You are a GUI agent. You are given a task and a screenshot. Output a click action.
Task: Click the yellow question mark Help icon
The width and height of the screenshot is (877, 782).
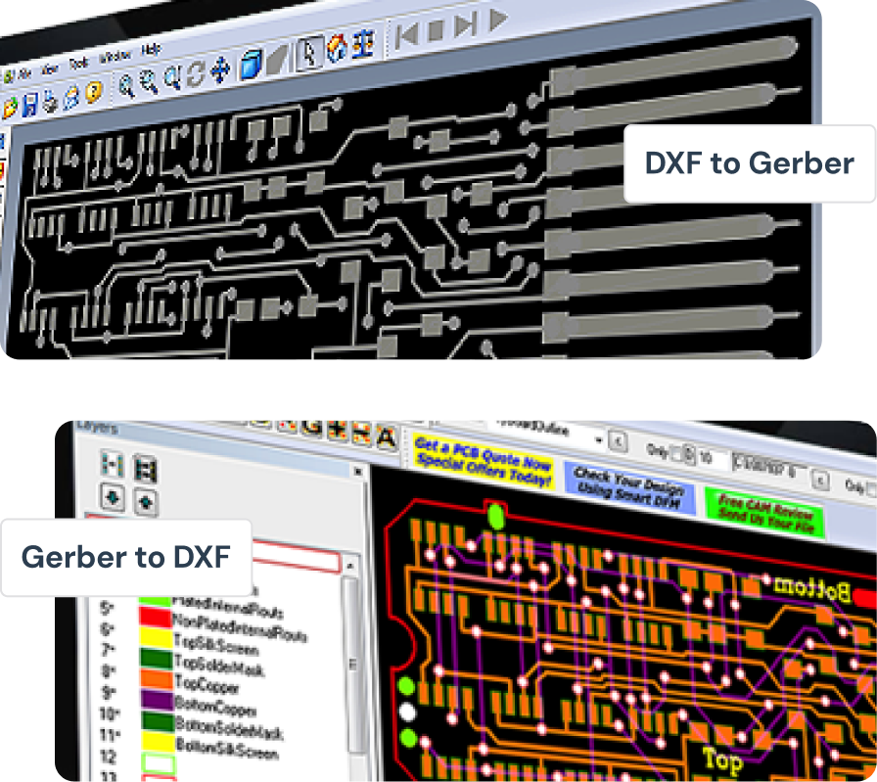tap(92, 94)
